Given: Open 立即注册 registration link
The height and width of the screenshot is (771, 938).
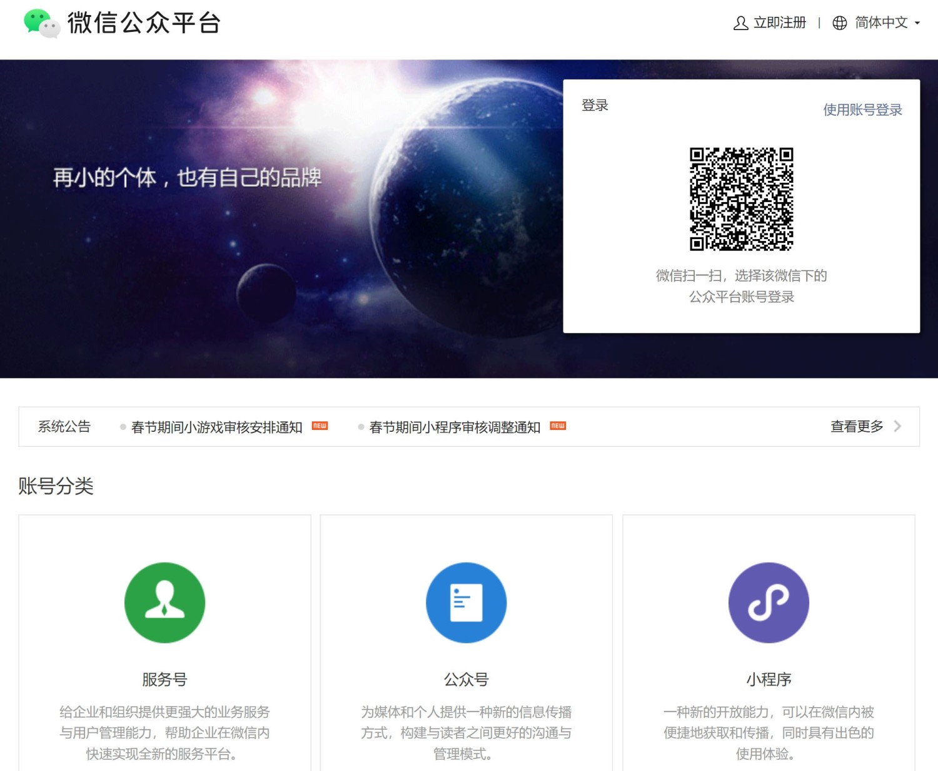Looking at the screenshot, I should pyautogui.click(x=780, y=23).
